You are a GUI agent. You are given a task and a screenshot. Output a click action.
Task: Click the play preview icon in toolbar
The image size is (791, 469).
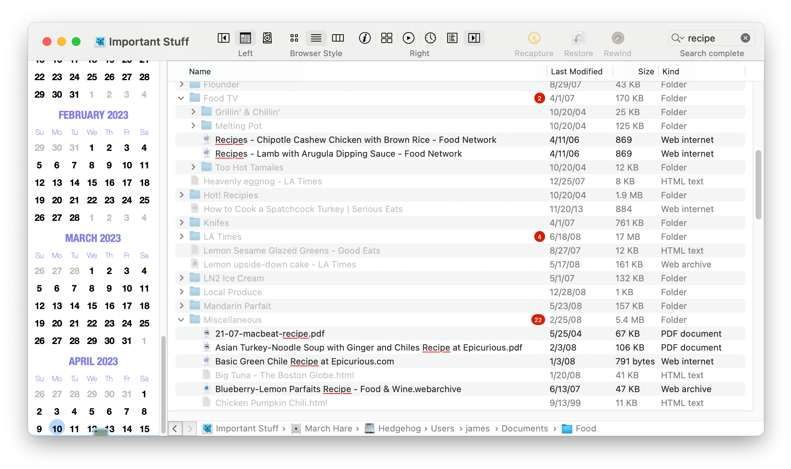click(x=409, y=38)
